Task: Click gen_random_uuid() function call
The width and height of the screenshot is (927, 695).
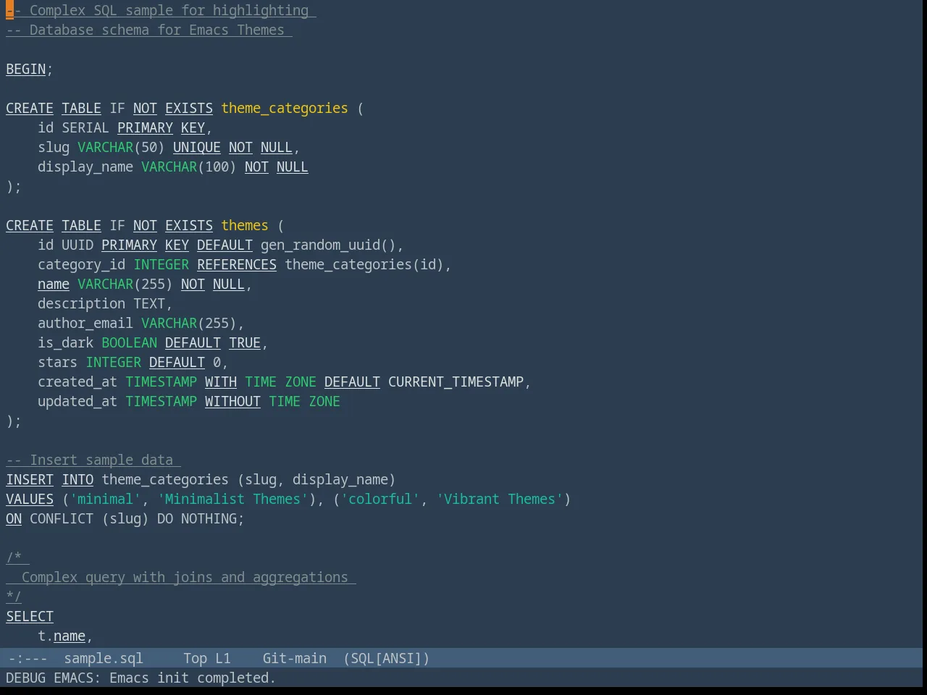Action: click(328, 245)
